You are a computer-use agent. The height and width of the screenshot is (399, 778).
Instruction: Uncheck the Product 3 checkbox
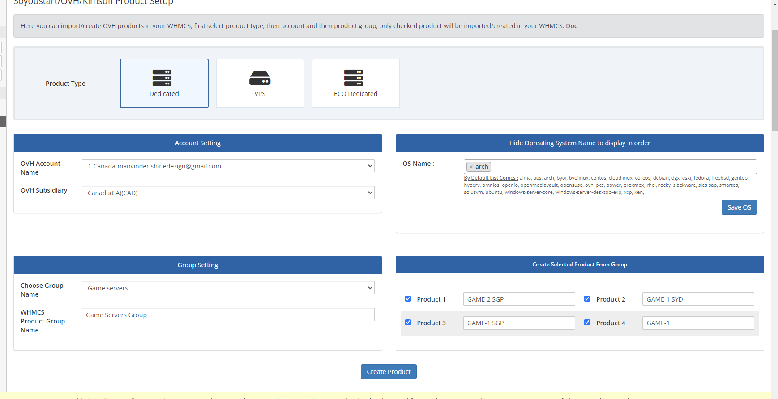click(408, 323)
